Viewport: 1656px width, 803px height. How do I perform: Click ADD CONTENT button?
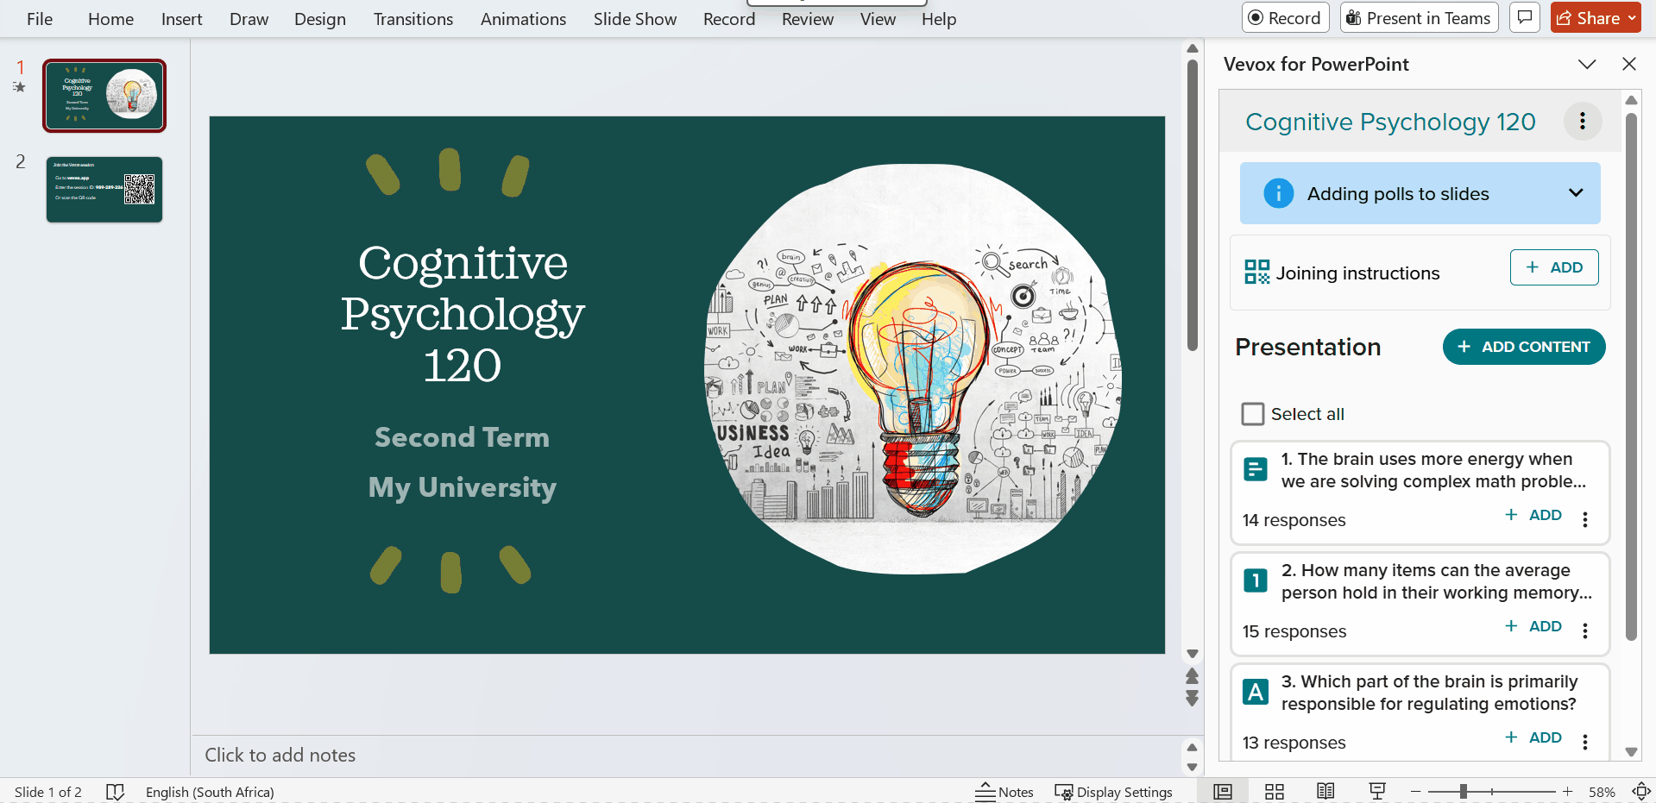1524,347
